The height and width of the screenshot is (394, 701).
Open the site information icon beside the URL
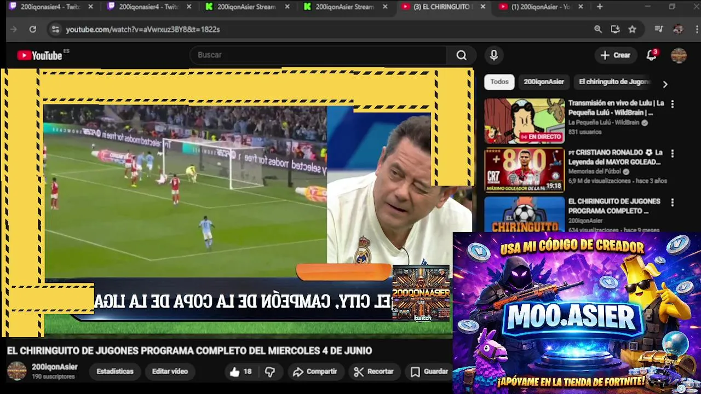(55, 29)
